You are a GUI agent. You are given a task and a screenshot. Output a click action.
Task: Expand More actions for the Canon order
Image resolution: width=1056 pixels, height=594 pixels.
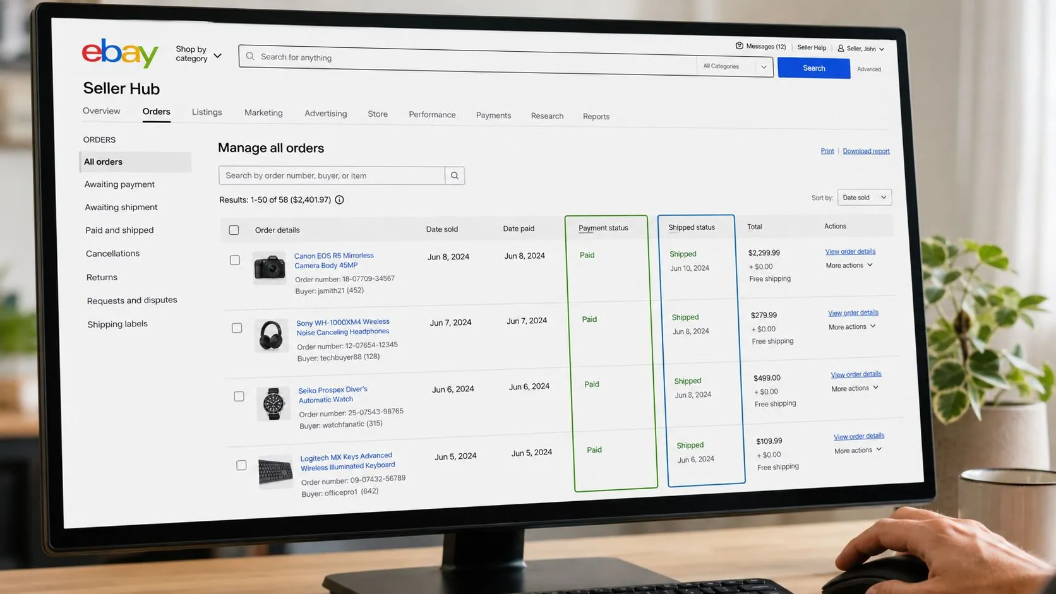[849, 265]
